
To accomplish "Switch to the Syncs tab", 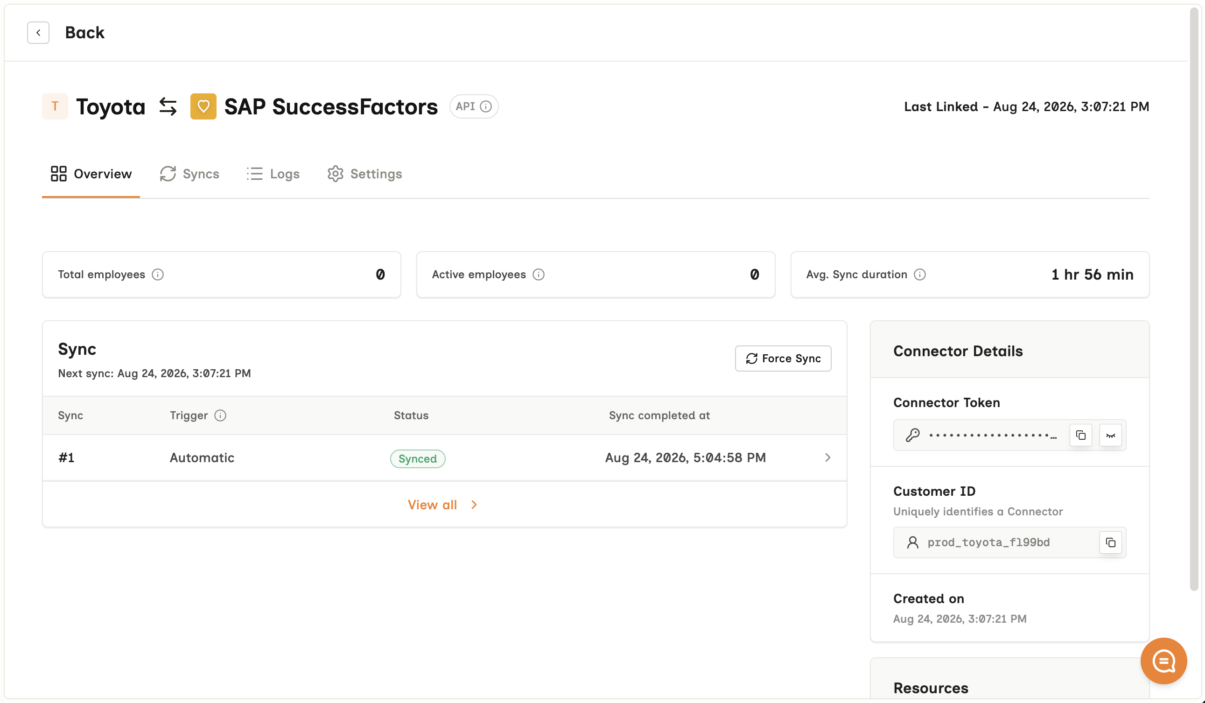I will 189,174.
